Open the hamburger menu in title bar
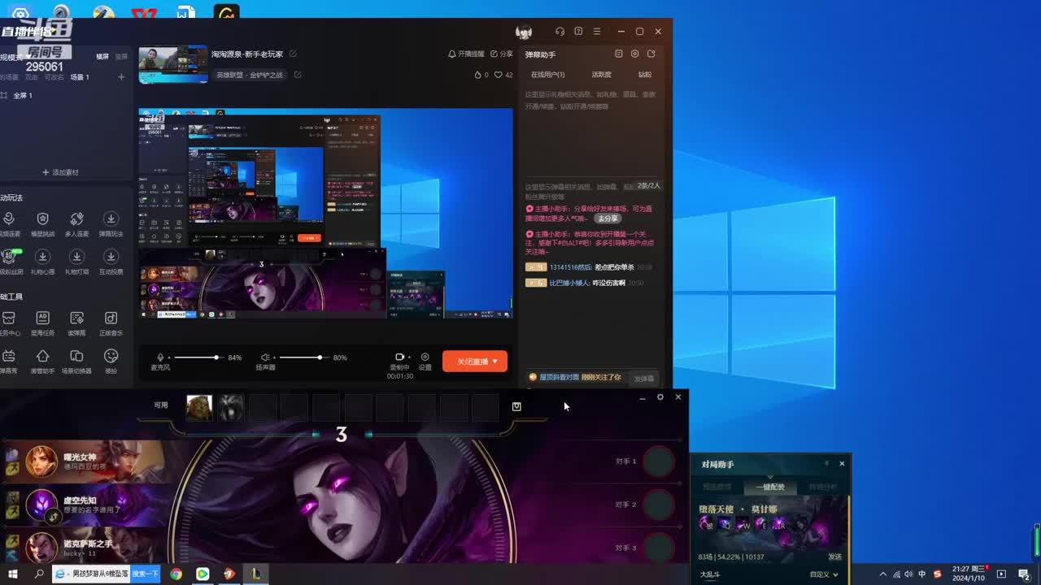Image resolution: width=1041 pixels, height=585 pixels. (597, 32)
